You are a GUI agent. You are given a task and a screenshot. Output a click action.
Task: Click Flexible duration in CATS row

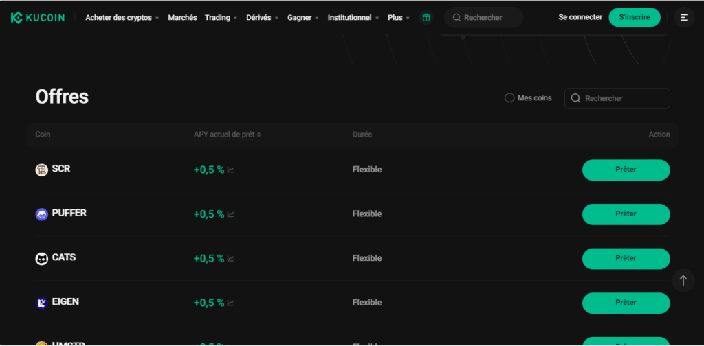[367, 258]
